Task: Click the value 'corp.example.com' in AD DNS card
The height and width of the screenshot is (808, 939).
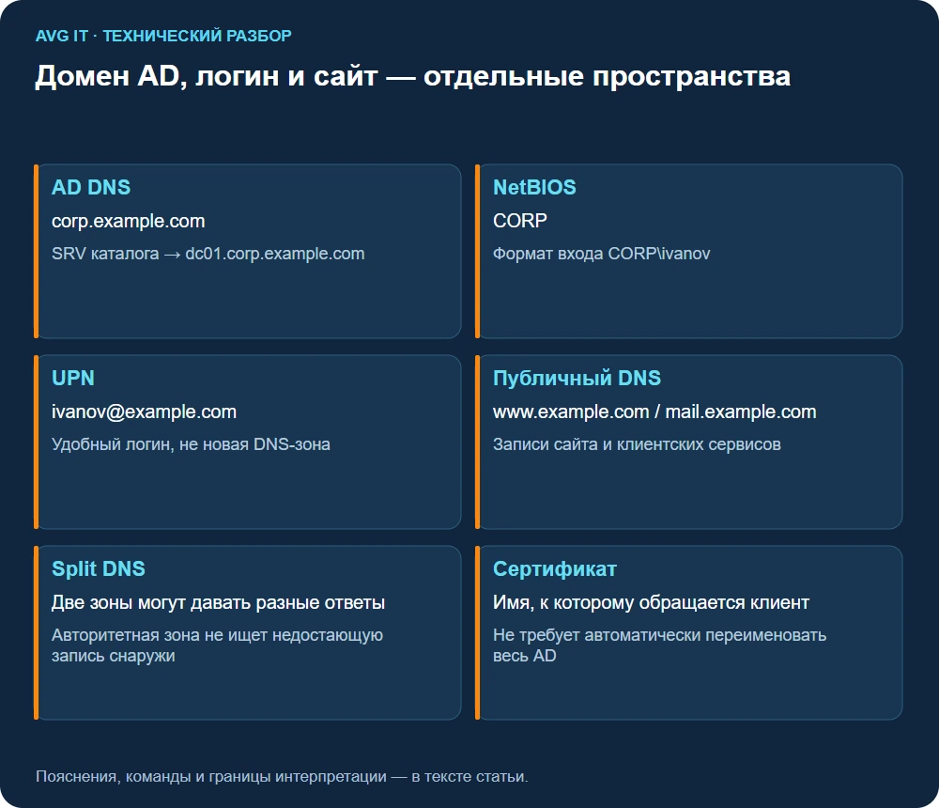Action: coord(128,221)
